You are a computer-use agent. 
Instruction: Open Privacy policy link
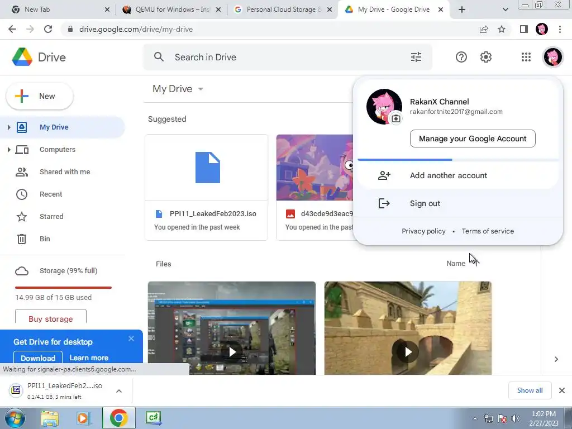tap(423, 231)
